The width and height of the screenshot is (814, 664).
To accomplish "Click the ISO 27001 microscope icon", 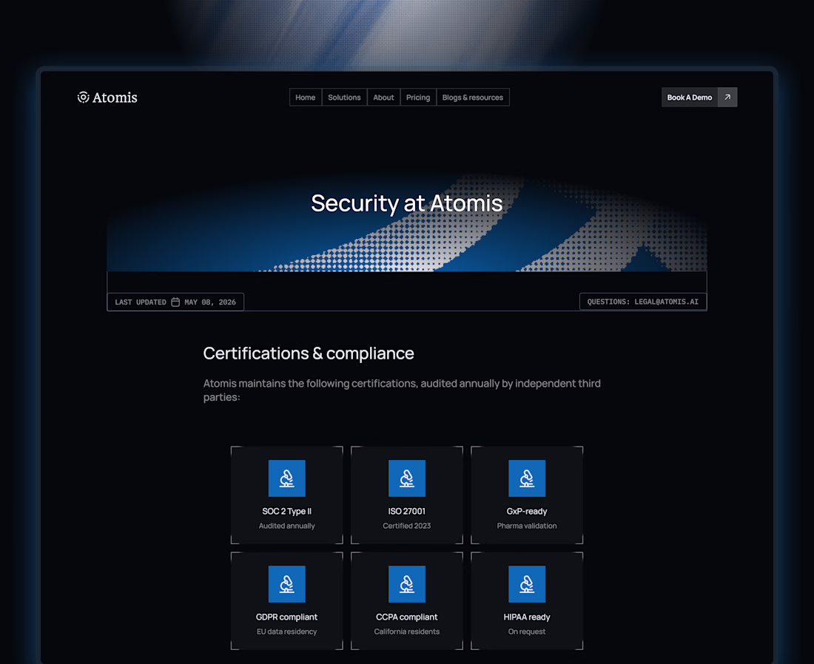I will coord(406,478).
